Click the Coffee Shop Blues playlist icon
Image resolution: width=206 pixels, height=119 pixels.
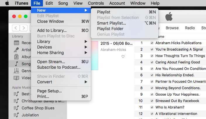(x=16, y=108)
